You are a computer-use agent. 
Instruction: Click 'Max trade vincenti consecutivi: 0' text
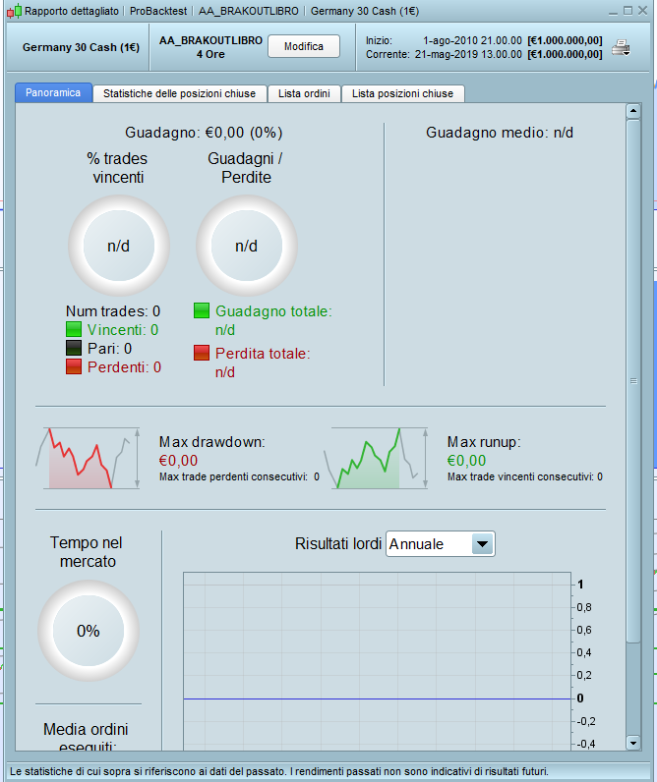pos(524,476)
